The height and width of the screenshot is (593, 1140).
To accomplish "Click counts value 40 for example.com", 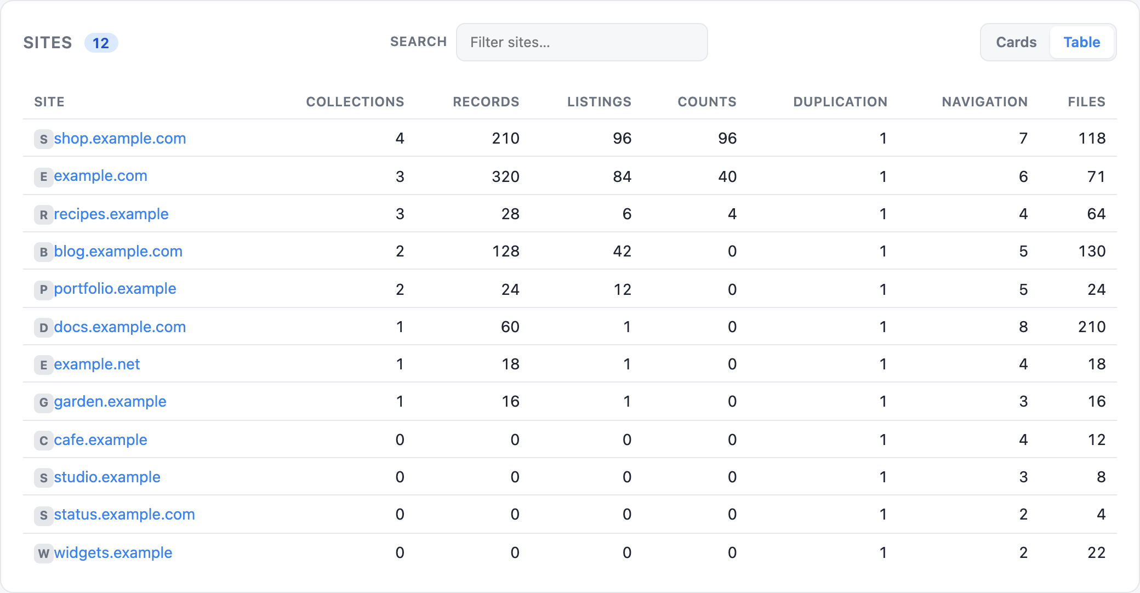I will 727,176.
